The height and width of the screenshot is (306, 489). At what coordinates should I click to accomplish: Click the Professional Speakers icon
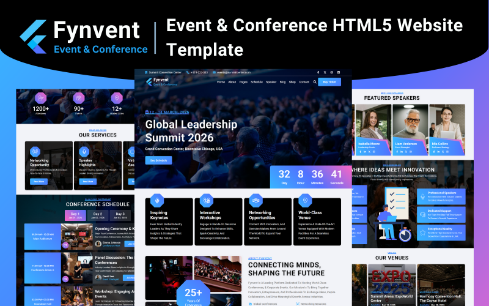pyautogui.click(x=422, y=196)
